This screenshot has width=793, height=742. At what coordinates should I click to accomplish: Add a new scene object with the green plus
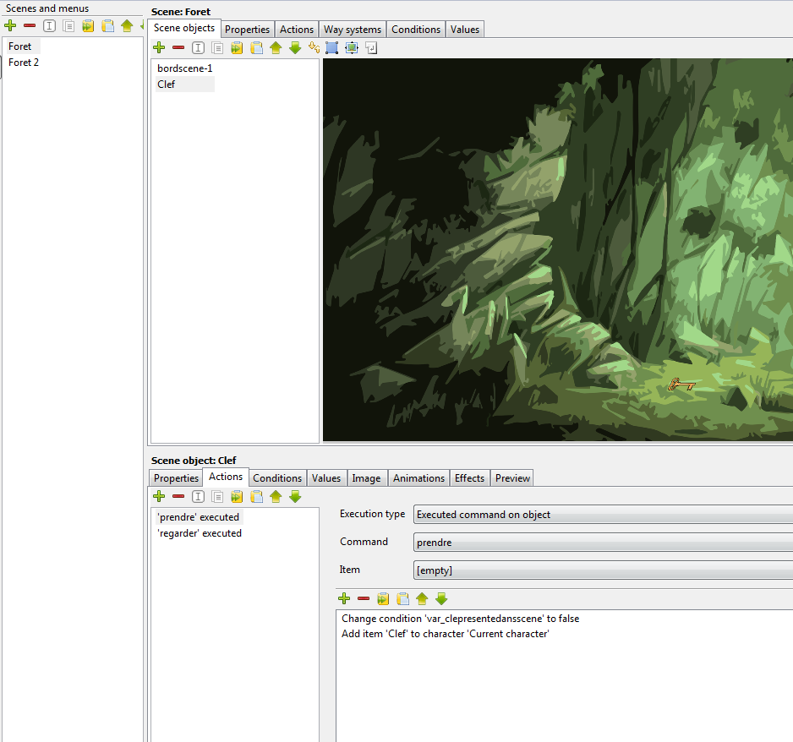[159, 48]
